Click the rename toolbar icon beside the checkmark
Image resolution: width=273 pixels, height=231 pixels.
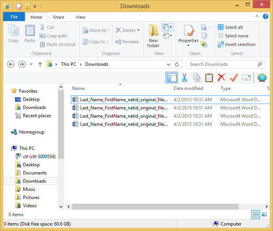247,78
